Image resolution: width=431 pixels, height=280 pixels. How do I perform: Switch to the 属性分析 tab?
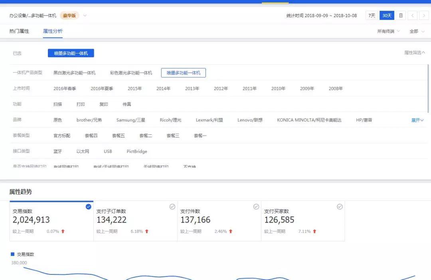(x=52, y=31)
